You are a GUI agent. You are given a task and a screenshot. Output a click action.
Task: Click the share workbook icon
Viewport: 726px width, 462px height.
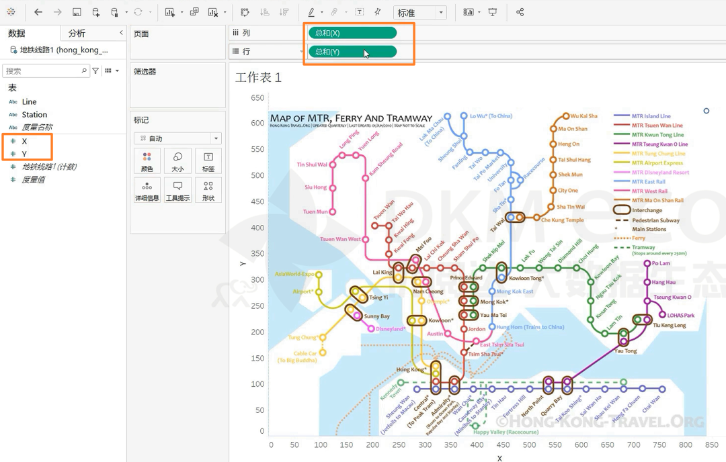pyautogui.click(x=520, y=12)
